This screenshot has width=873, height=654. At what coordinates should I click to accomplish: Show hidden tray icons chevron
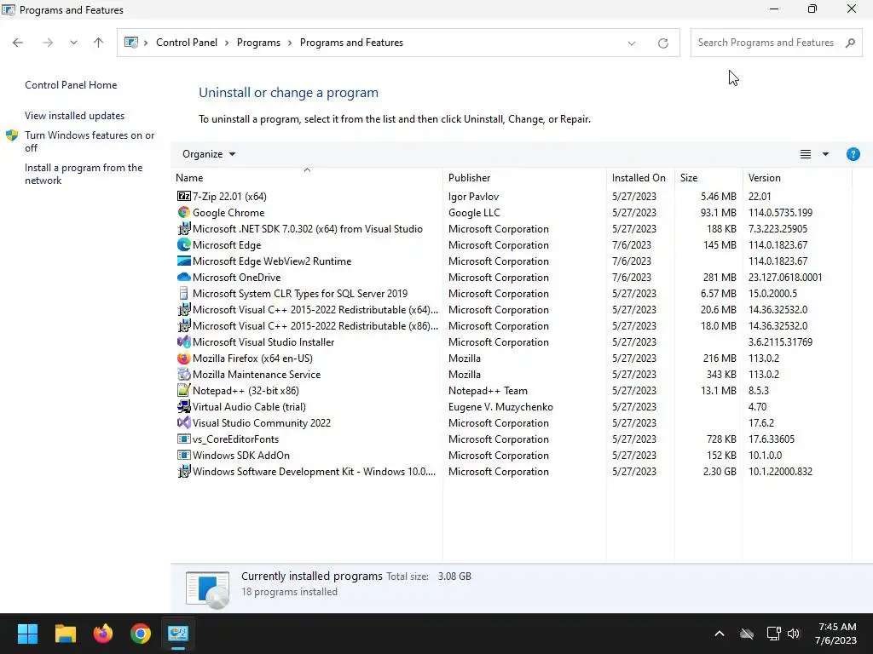(720, 634)
